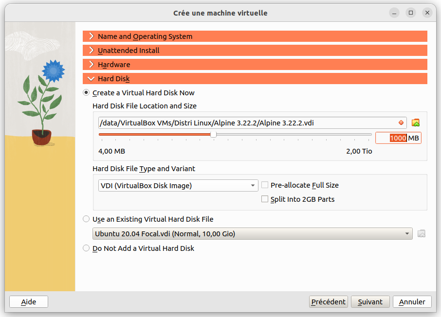Click the Précédent button
Image resolution: width=441 pixels, height=317 pixels.
coord(329,302)
